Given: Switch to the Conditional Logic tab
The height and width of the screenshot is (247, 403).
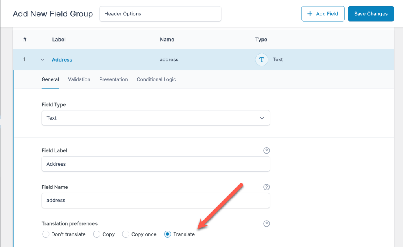Looking at the screenshot, I should 156,79.
